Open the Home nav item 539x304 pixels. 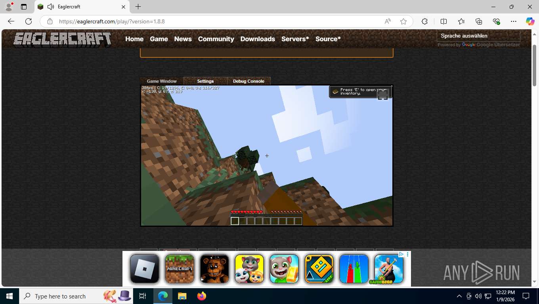tap(134, 39)
